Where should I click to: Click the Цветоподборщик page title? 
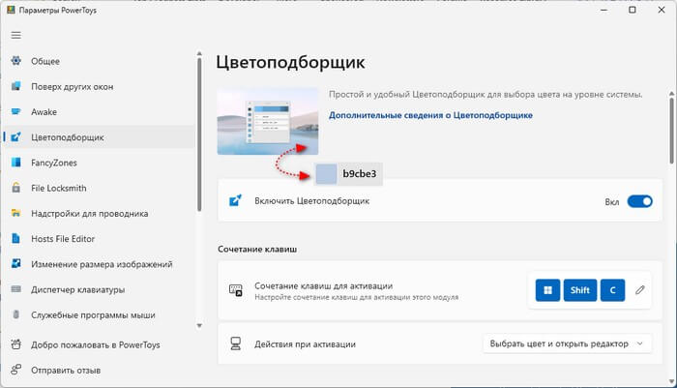[x=290, y=63]
